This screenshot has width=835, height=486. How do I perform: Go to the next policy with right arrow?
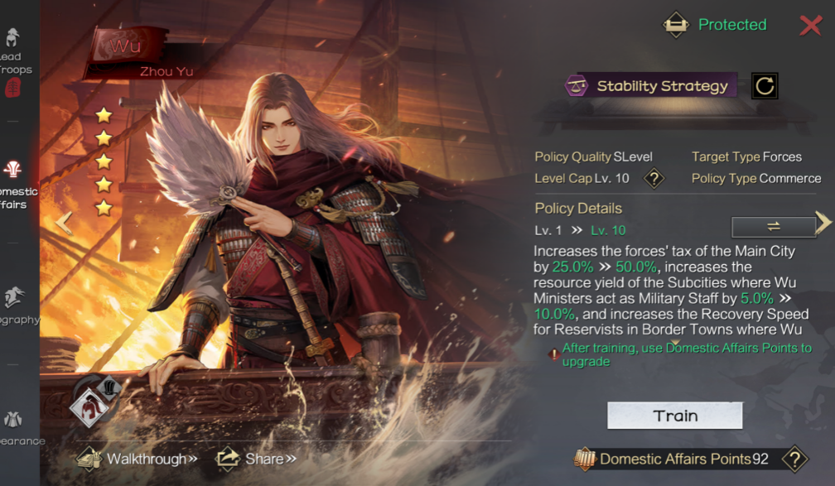pos(823,222)
